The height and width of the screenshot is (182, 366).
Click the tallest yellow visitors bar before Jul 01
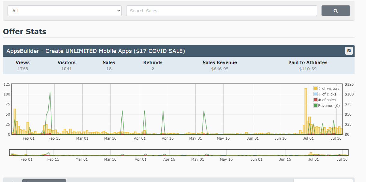[306, 111]
